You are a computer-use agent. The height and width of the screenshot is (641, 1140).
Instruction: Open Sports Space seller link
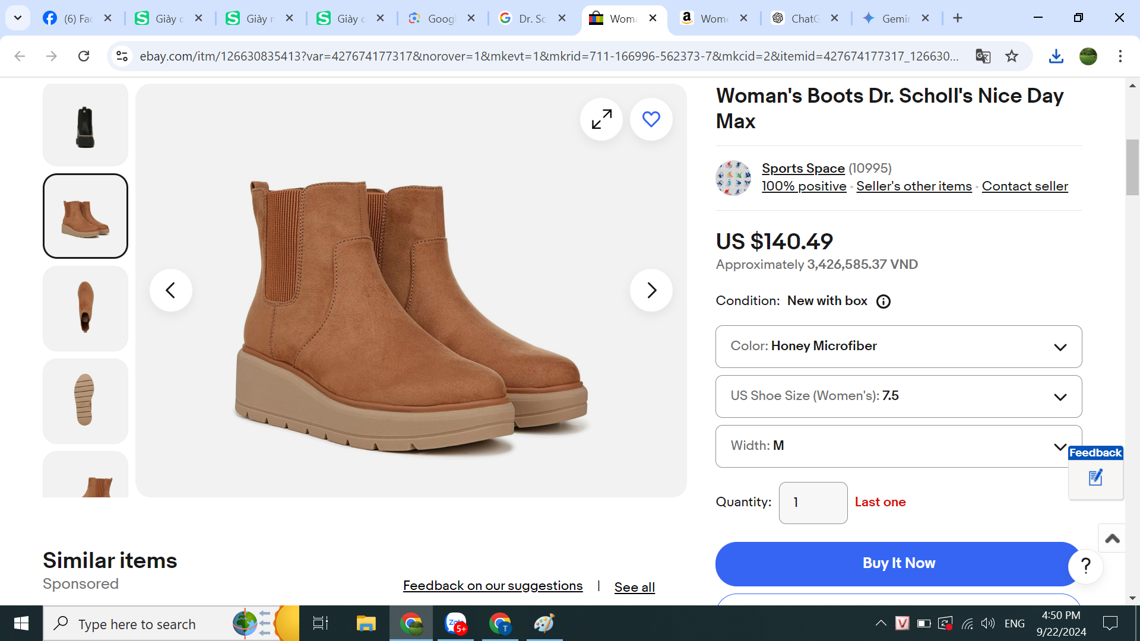pos(803,169)
